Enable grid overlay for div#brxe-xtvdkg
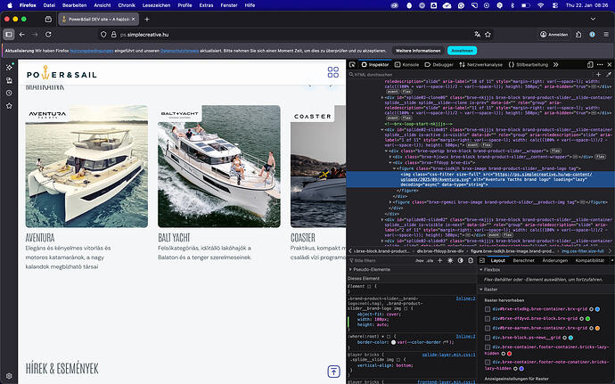Image resolution: width=615 pixels, height=384 pixels. click(x=487, y=308)
